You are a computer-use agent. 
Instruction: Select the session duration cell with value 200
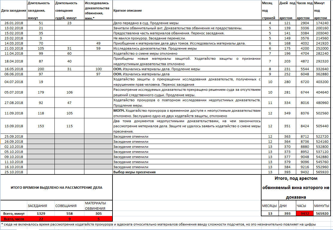pyautogui.click(x=41, y=69)
